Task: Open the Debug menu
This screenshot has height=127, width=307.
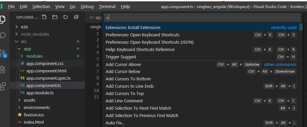Action: tap(87, 6)
